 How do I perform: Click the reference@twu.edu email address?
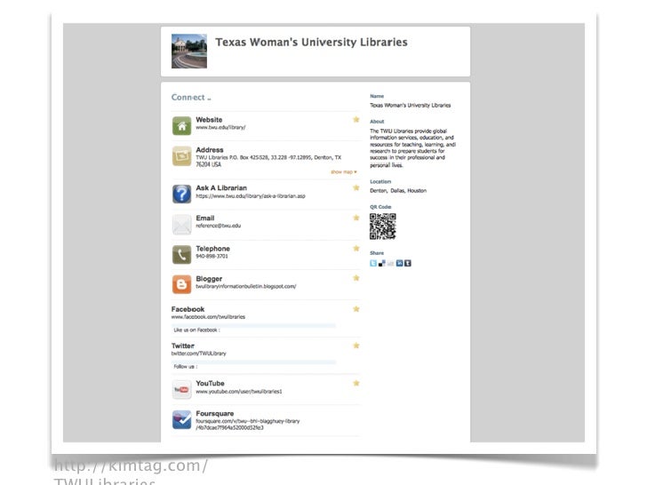pos(219,226)
